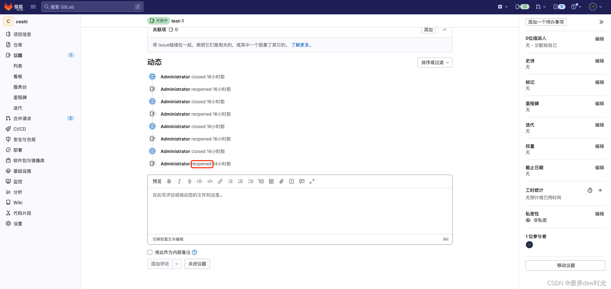Open the merge requests dropdown in top bar

(x=540, y=6)
